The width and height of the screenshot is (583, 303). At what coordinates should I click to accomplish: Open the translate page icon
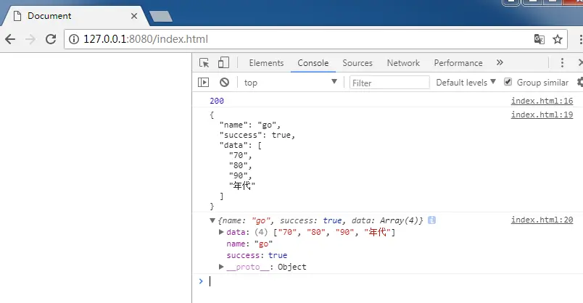(539, 39)
